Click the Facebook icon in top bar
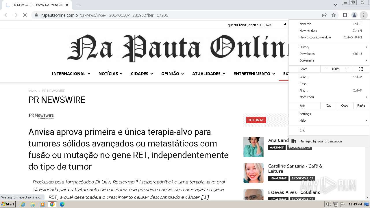 point(285,25)
